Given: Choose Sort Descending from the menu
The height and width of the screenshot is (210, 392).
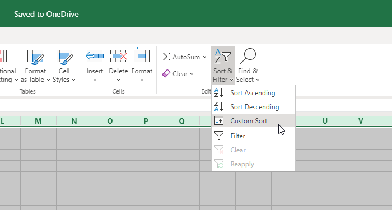Looking at the screenshot, I should [253, 107].
